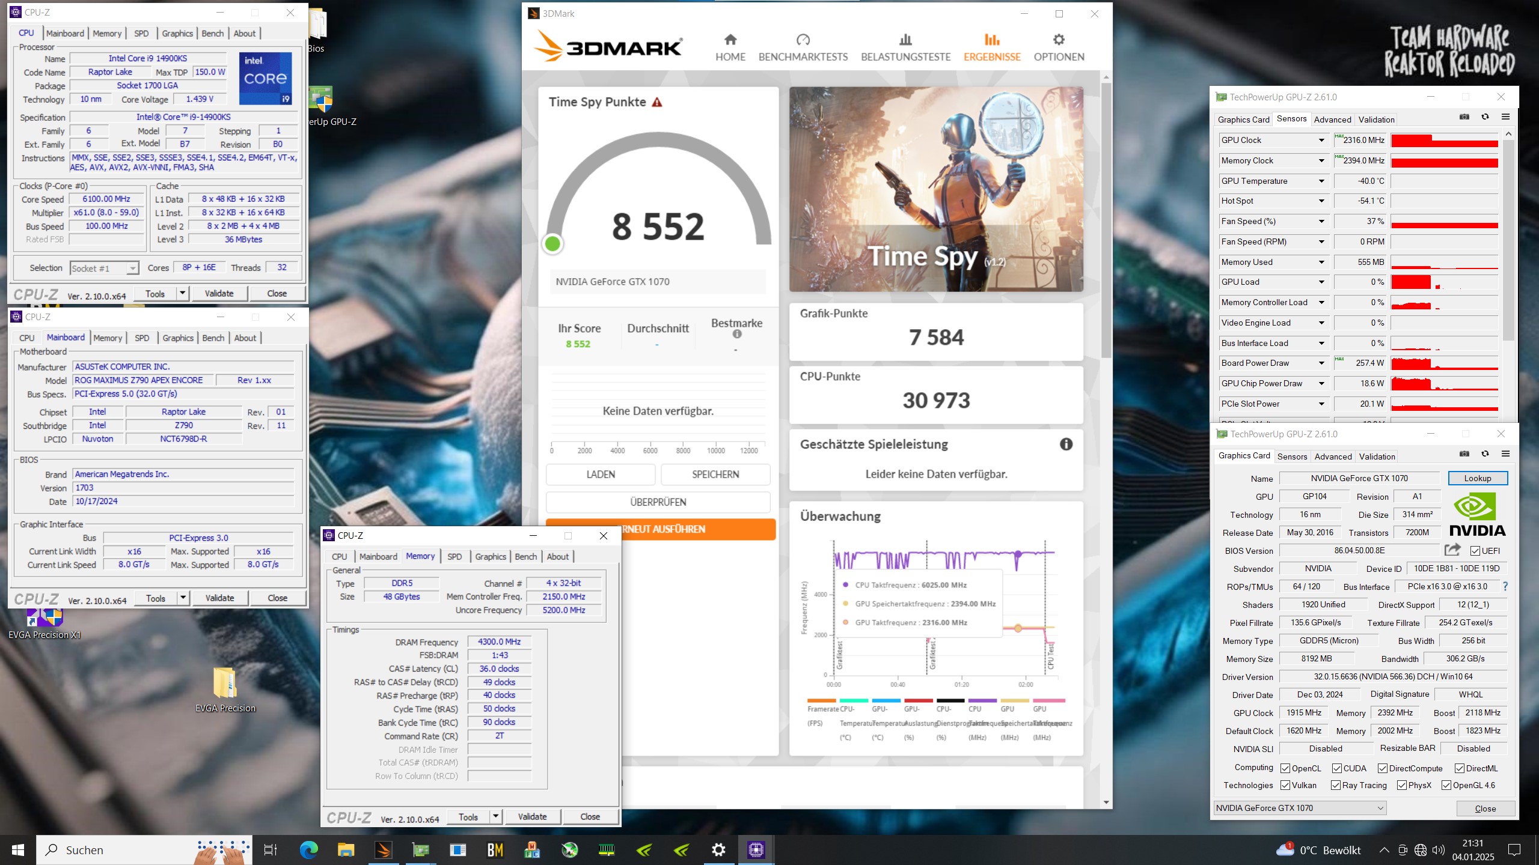1539x865 pixels.
Task: Click 3DMark vertical scrollbar thumb
Action: point(1106,219)
